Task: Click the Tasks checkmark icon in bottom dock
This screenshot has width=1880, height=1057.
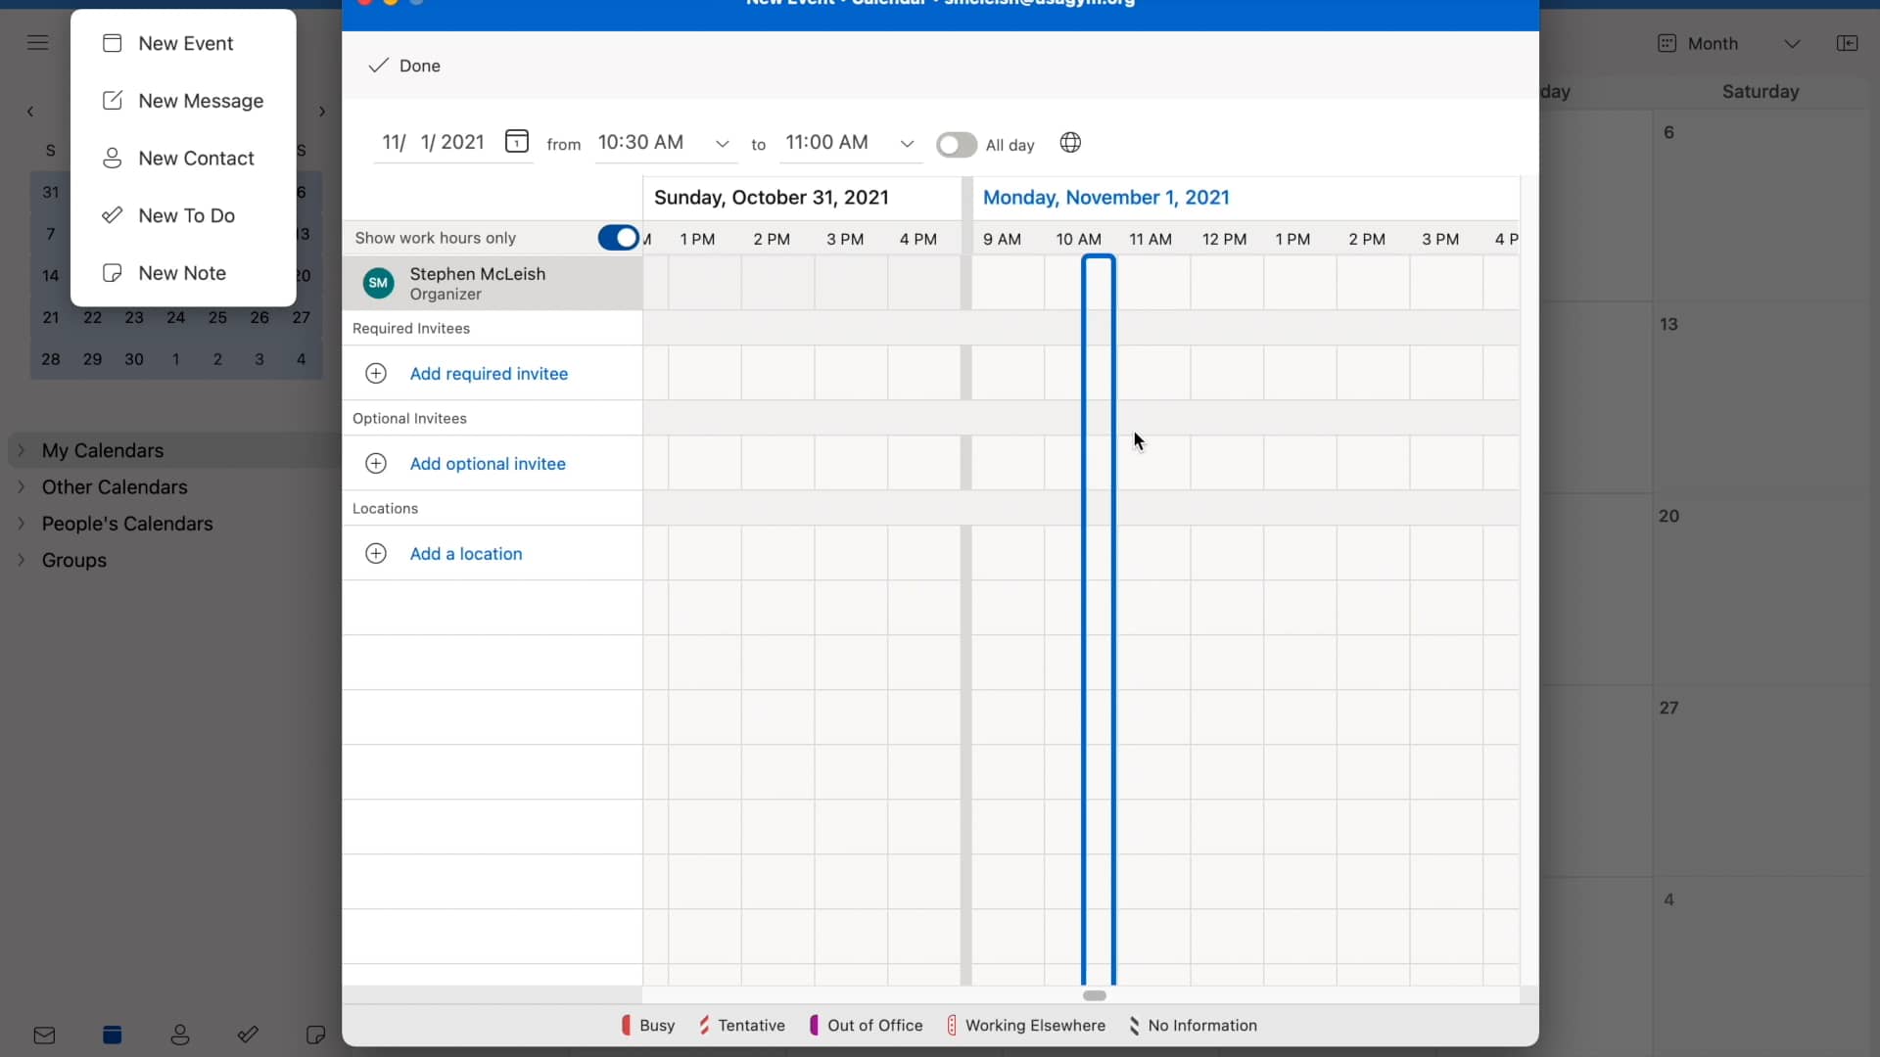Action: (x=248, y=1034)
